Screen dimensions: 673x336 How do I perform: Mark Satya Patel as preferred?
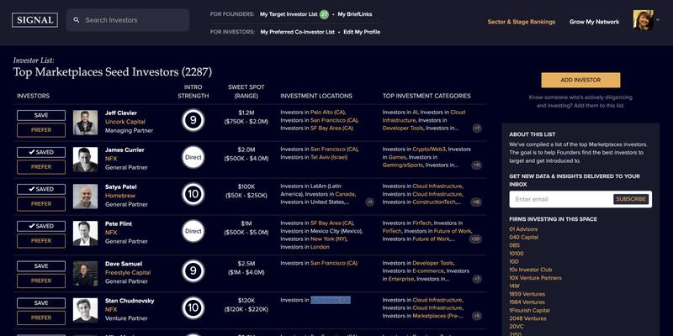click(41, 203)
